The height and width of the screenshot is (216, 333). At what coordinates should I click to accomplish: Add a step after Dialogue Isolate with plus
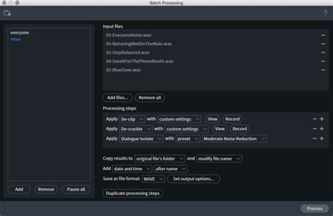tap(321, 138)
